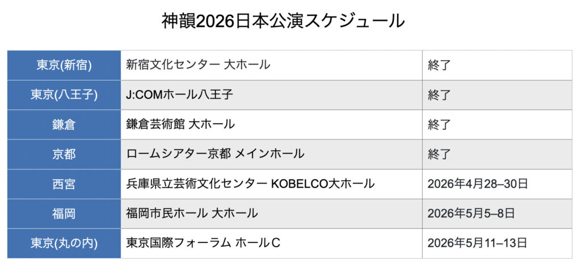Select 鎌倉芸術館 大ホール venue

[x=180, y=124]
